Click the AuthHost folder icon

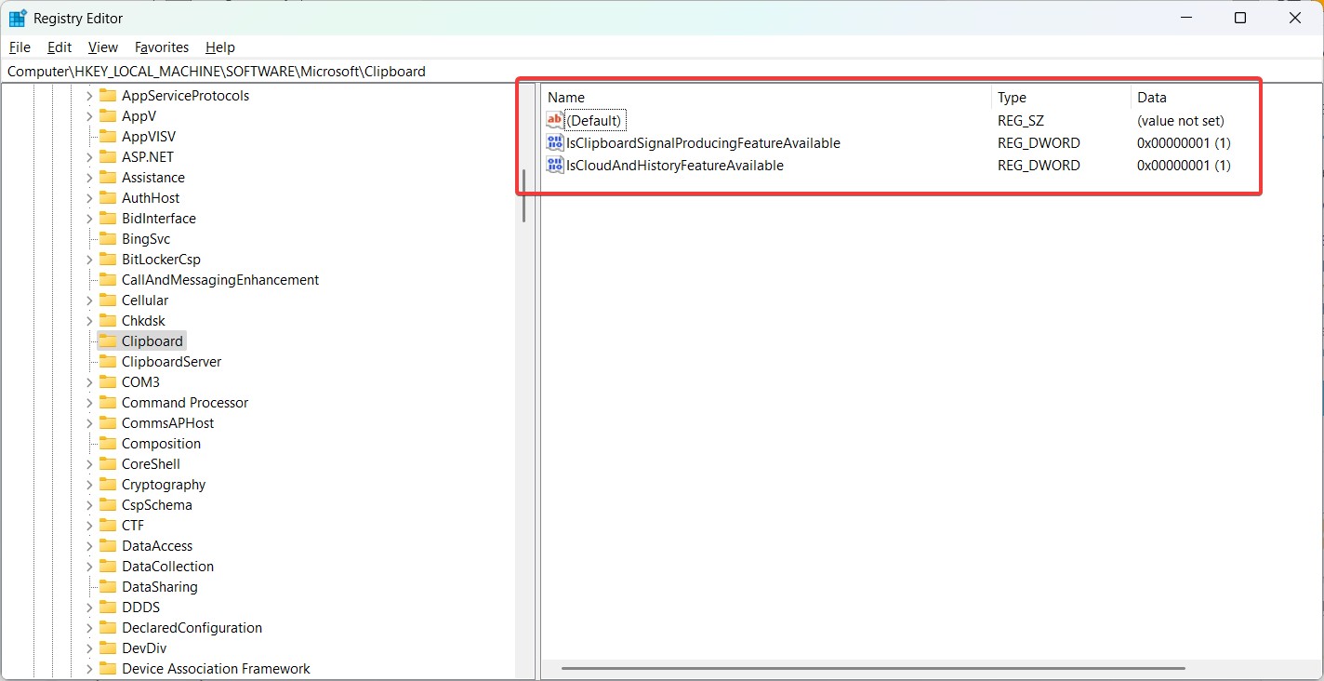107,197
